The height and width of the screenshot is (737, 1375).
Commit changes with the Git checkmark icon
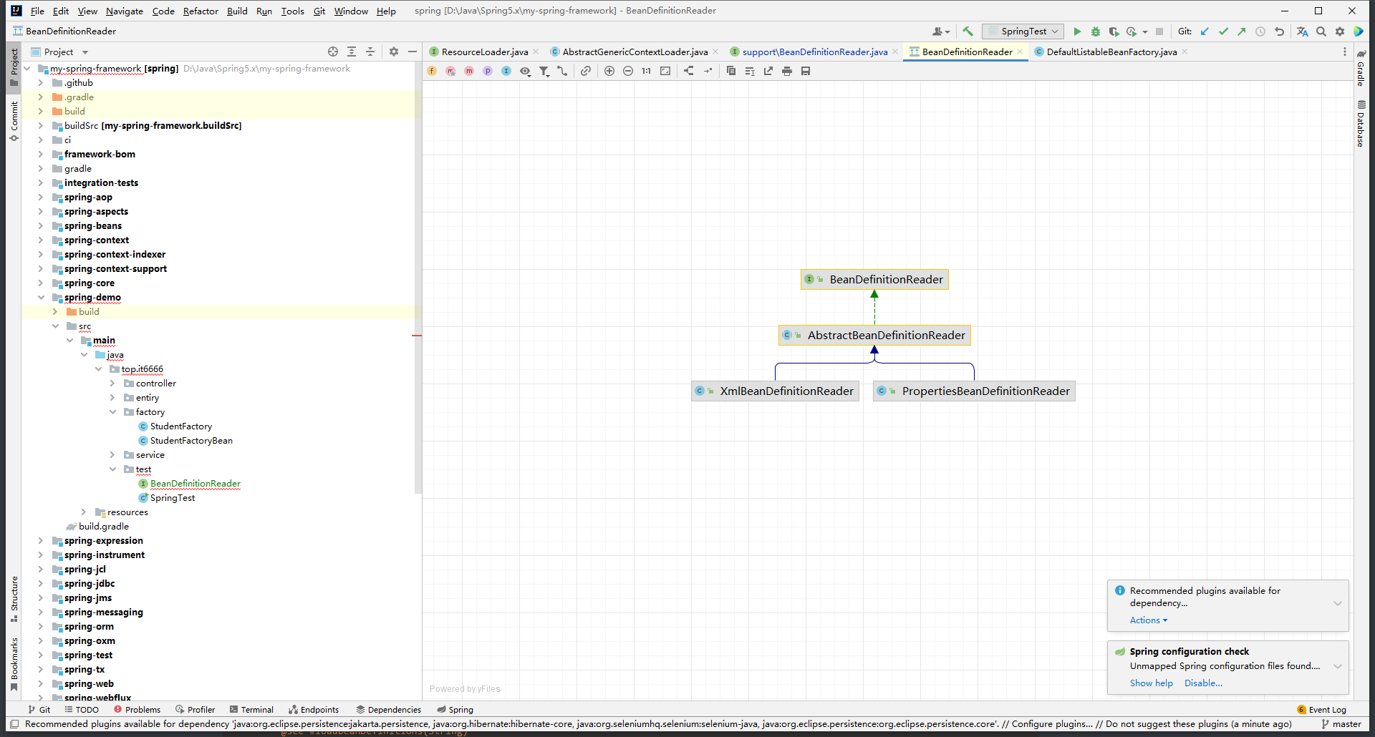coord(1223,31)
